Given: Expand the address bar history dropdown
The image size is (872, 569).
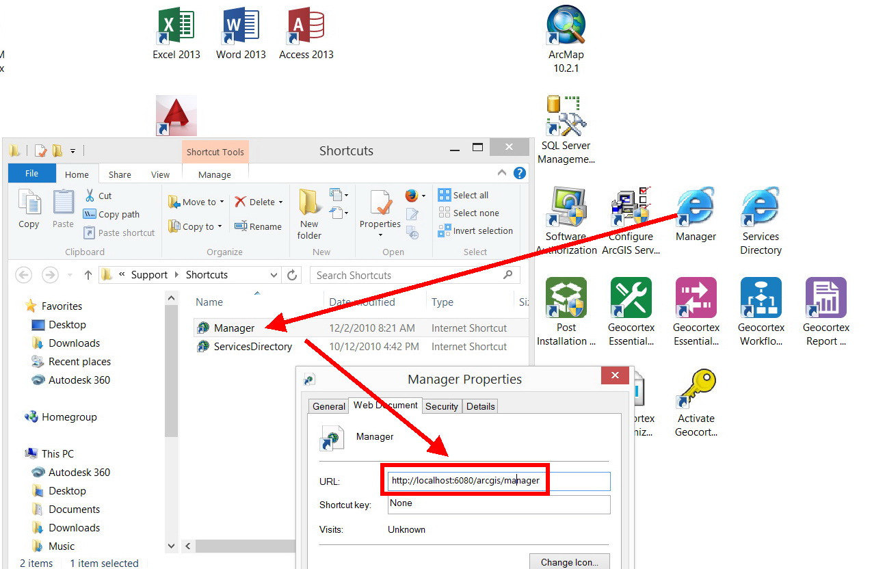Looking at the screenshot, I should (x=274, y=275).
